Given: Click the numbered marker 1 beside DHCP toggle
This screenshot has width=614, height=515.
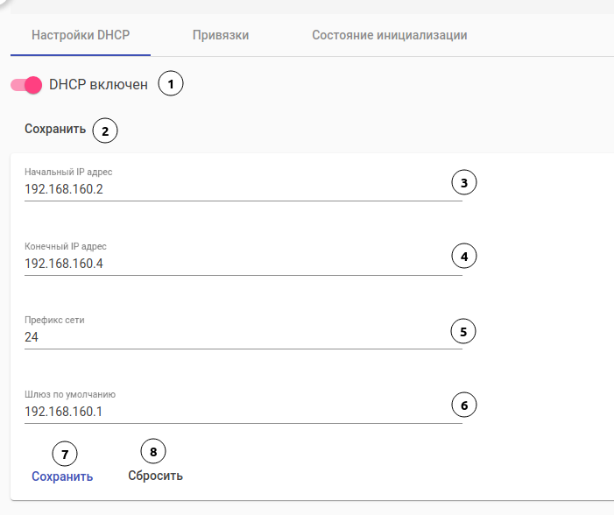Looking at the screenshot, I should coord(171,84).
